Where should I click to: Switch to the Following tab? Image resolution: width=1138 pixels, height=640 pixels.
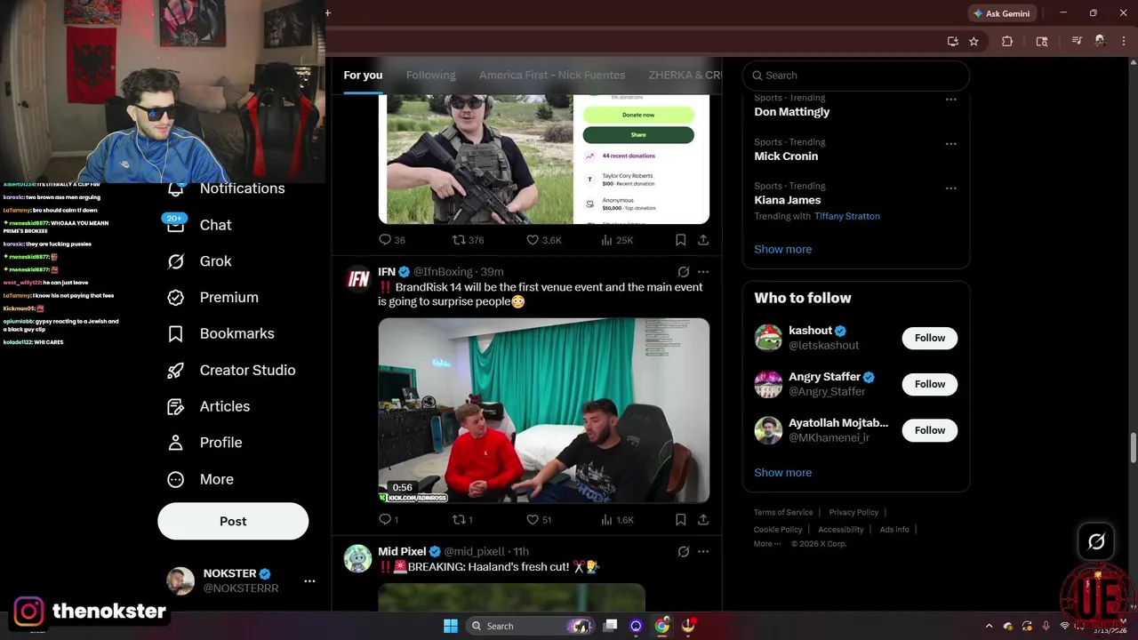pos(430,76)
